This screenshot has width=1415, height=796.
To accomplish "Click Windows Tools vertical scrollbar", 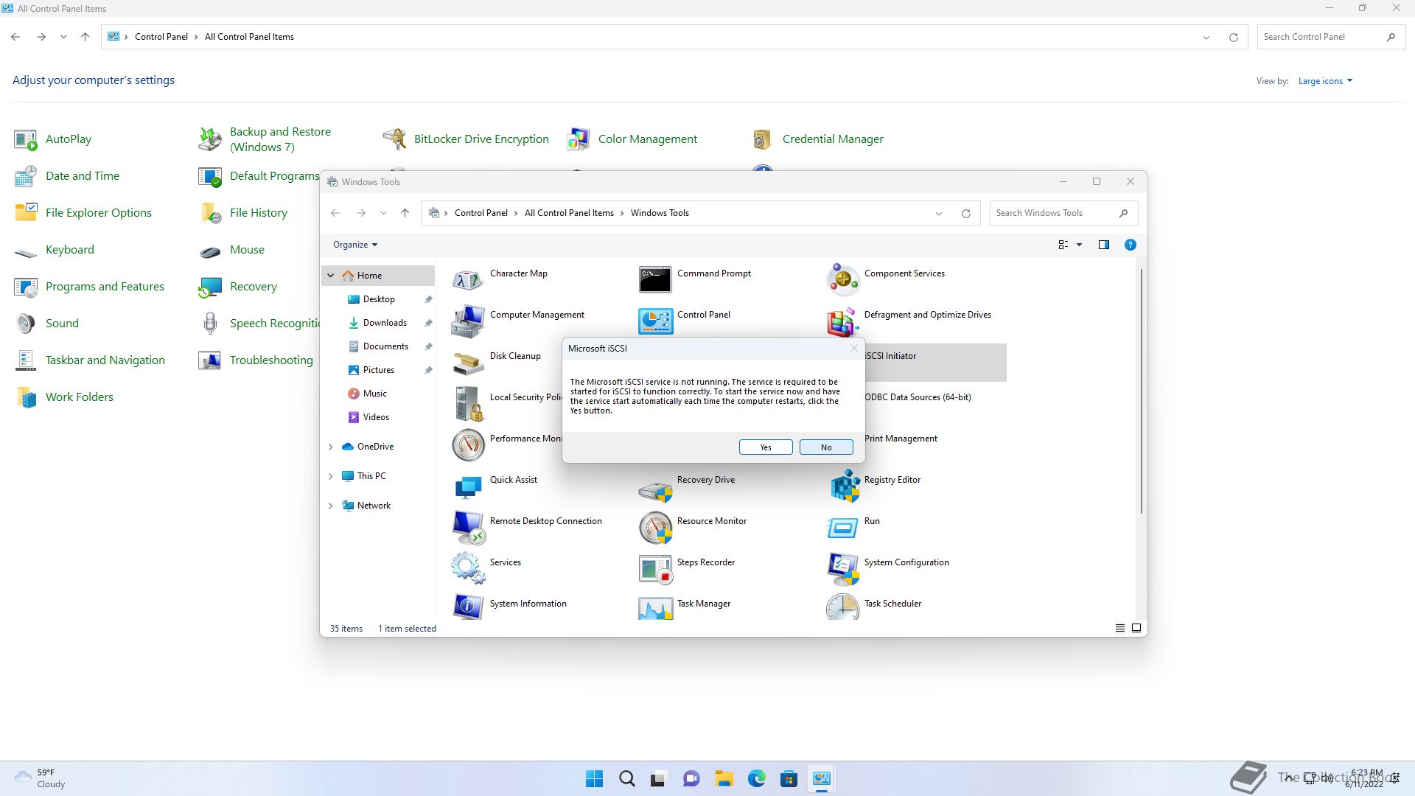I will point(1142,391).
